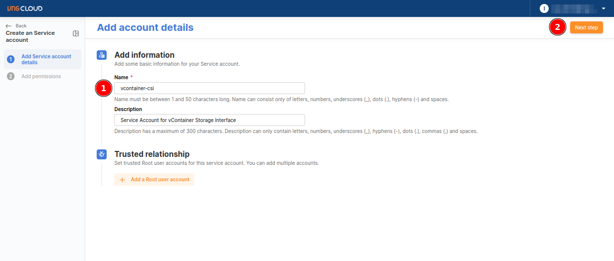Focus the Name input field
The image size is (614, 261).
pos(209,88)
